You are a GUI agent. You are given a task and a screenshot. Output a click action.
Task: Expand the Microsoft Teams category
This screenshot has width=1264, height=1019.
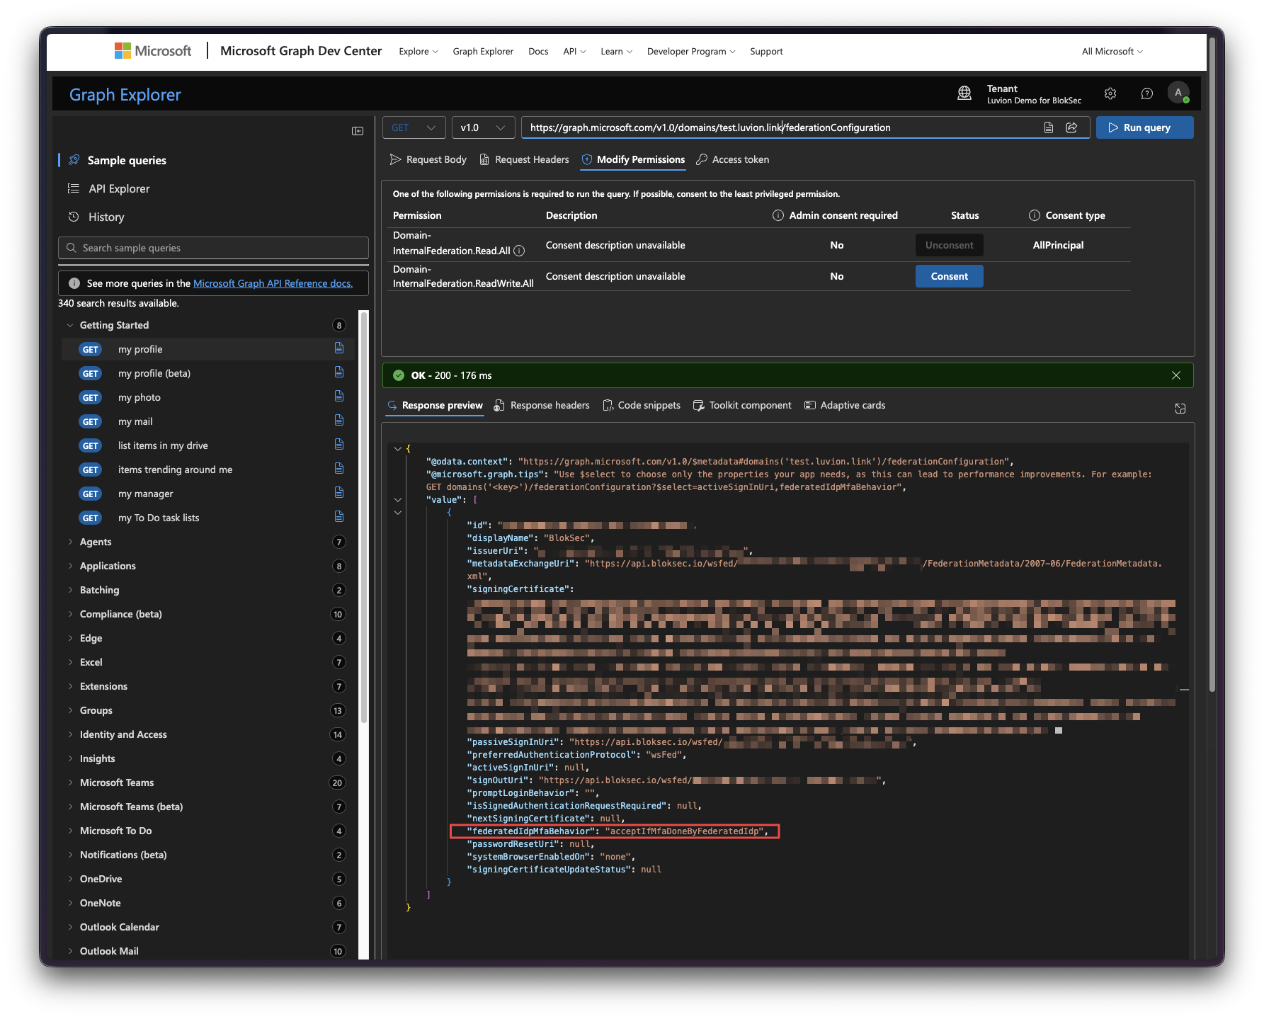tap(70, 782)
